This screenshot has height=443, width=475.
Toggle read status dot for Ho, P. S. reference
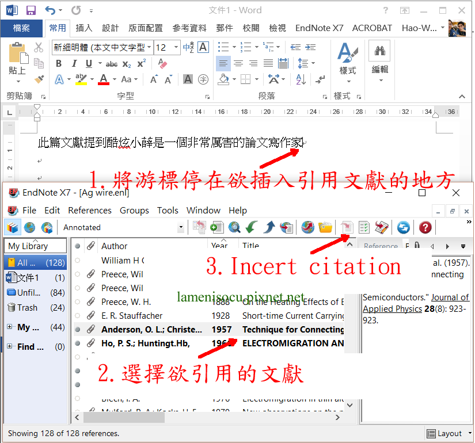pos(78,343)
